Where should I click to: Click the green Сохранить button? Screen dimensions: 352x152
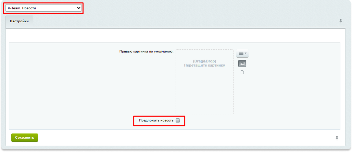(25, 138)
